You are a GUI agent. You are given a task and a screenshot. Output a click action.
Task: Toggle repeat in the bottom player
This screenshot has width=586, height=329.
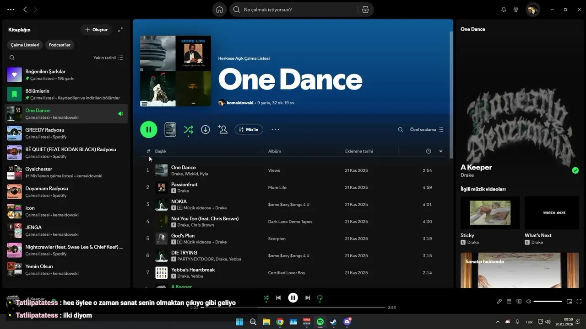(x=320, y=298)
